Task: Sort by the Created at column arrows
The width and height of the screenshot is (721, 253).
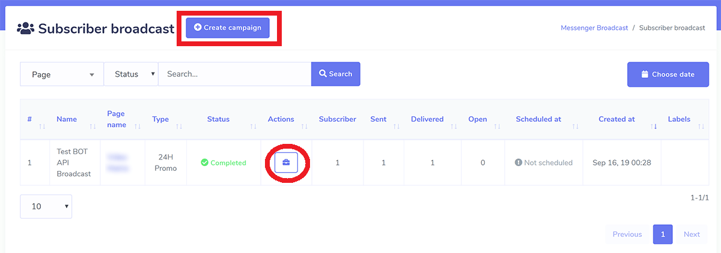Action: point(653,126)
